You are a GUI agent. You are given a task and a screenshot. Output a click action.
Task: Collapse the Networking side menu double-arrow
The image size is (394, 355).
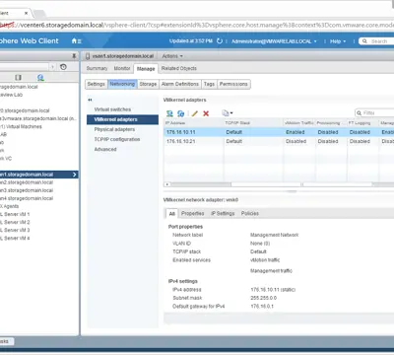pyautogui.click(x=90, y=100)
